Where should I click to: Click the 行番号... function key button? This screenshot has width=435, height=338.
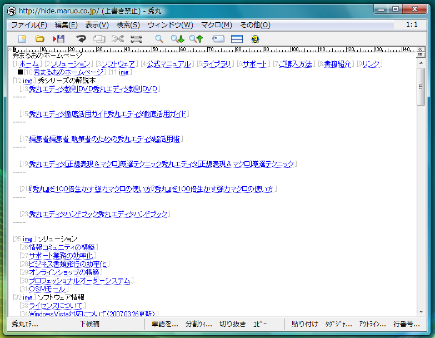coord(407,324)
